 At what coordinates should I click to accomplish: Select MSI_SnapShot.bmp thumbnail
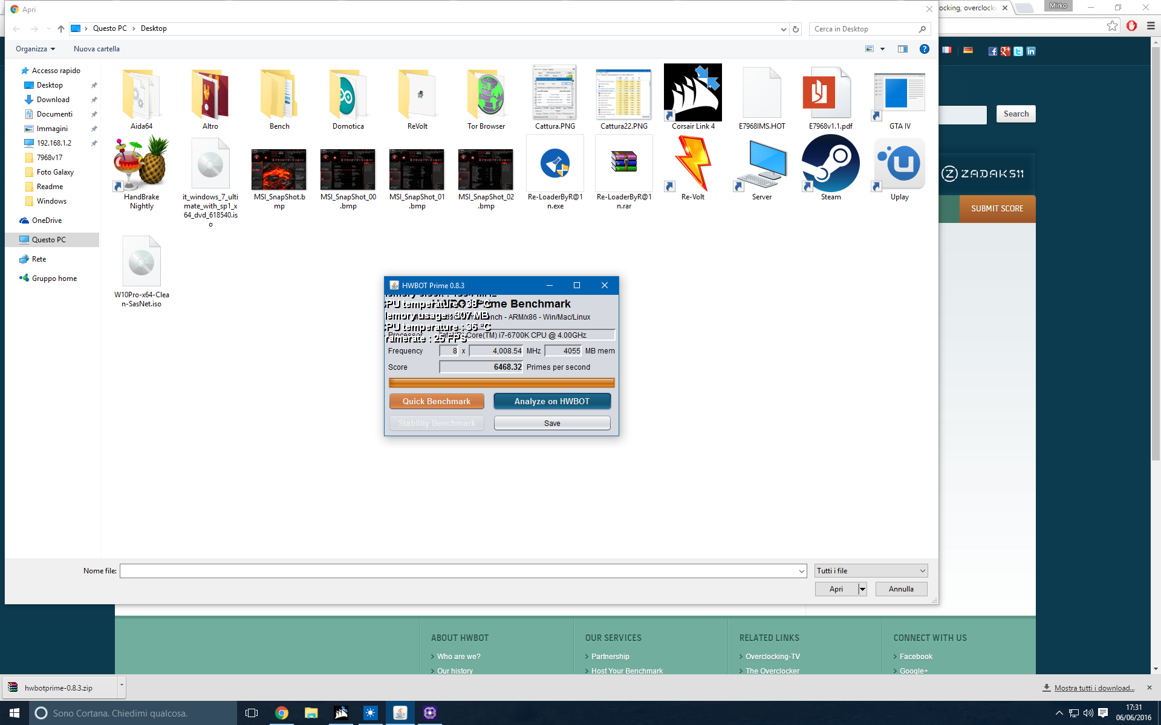click(x=279, y=169)
